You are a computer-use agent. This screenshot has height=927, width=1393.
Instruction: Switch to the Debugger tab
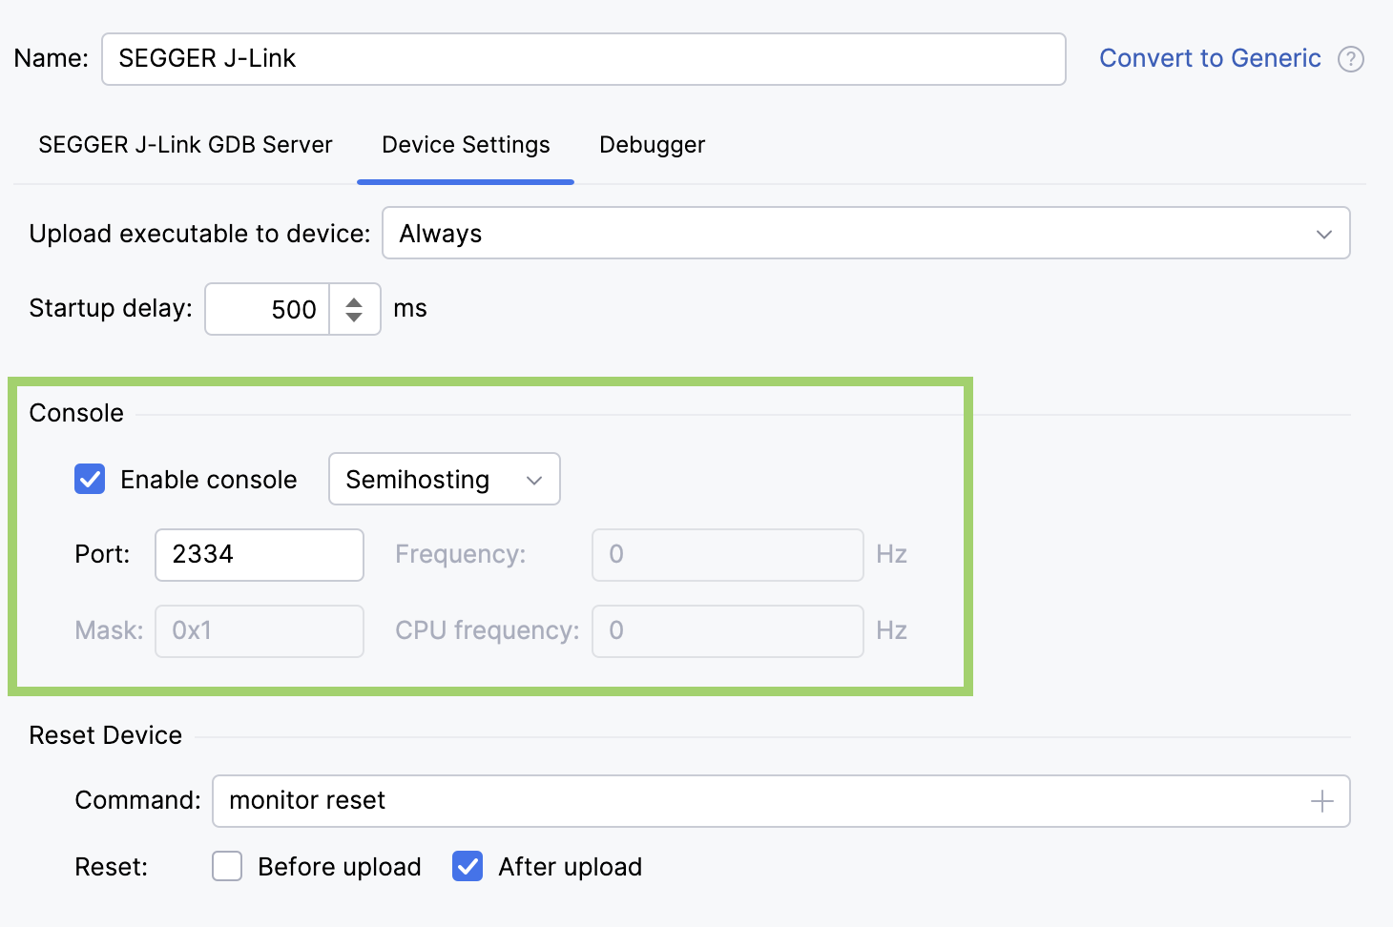[652, 145]
